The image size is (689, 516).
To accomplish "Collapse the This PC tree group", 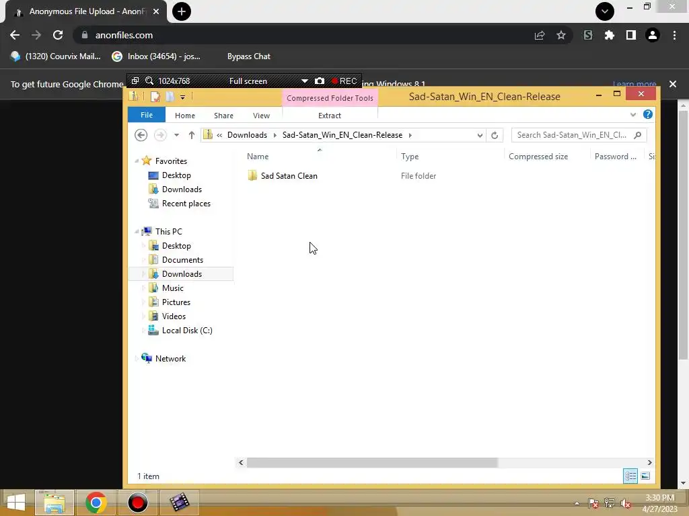I will point(136,232).
